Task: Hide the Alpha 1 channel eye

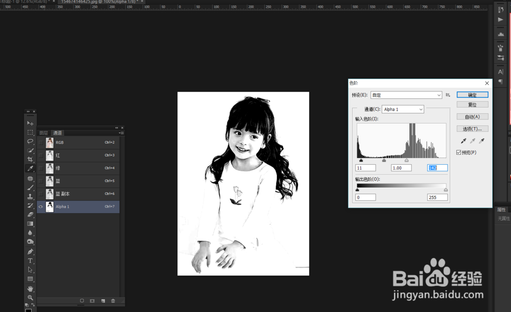Action: 41,206
